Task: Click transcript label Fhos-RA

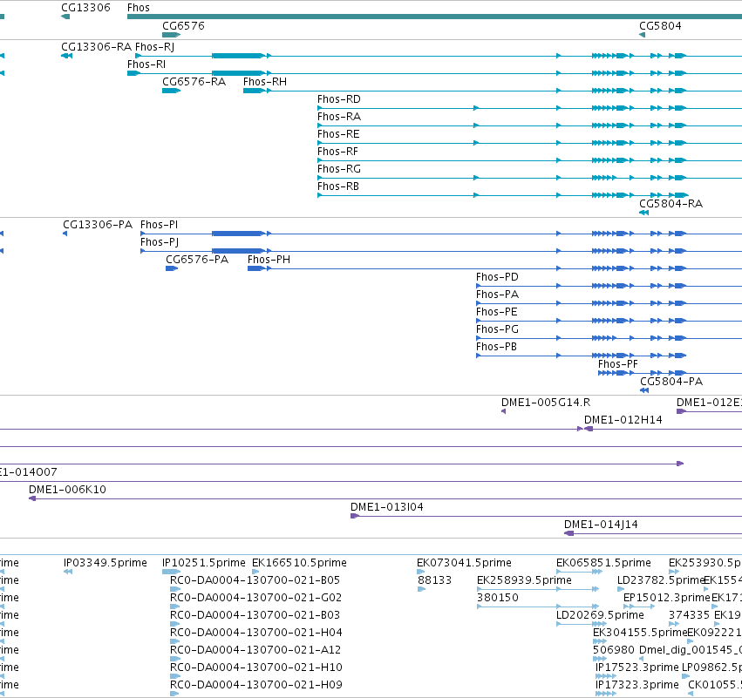Action: click(x=339, y=117)
